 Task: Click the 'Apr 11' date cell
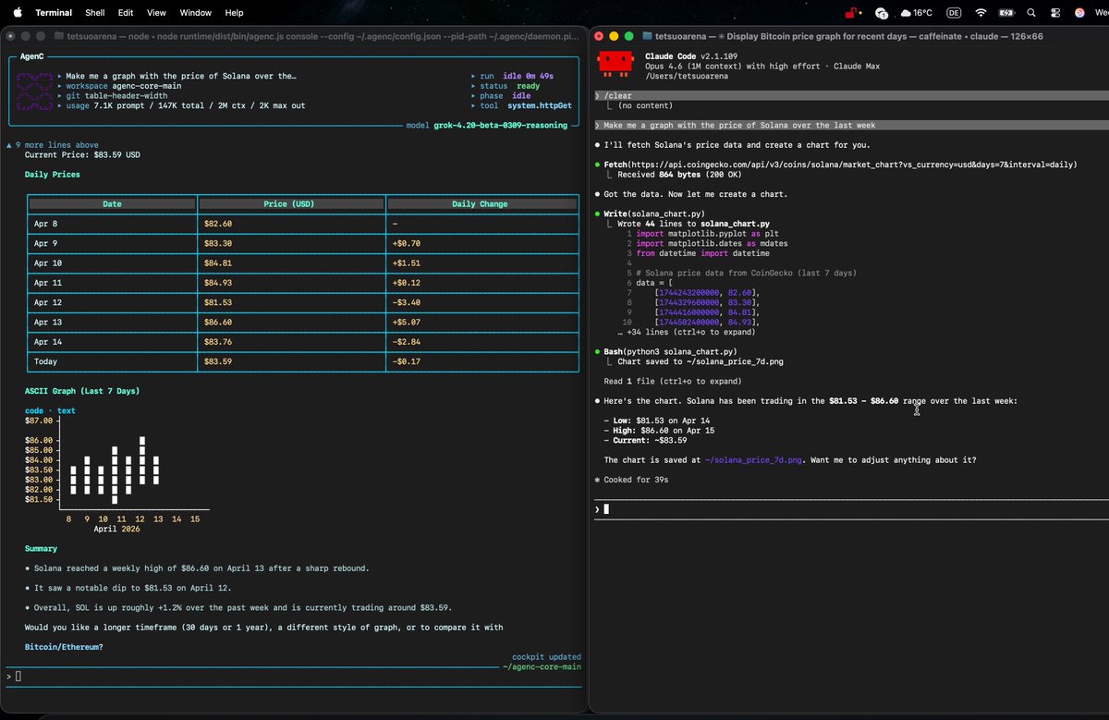pyautogui.click(x=48, y=283)
